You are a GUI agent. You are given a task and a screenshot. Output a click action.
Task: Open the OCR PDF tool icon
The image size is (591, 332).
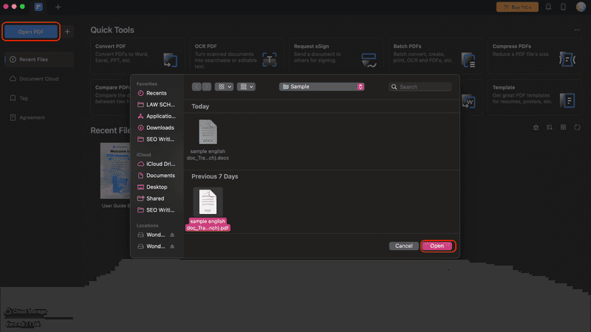(269, 60)
